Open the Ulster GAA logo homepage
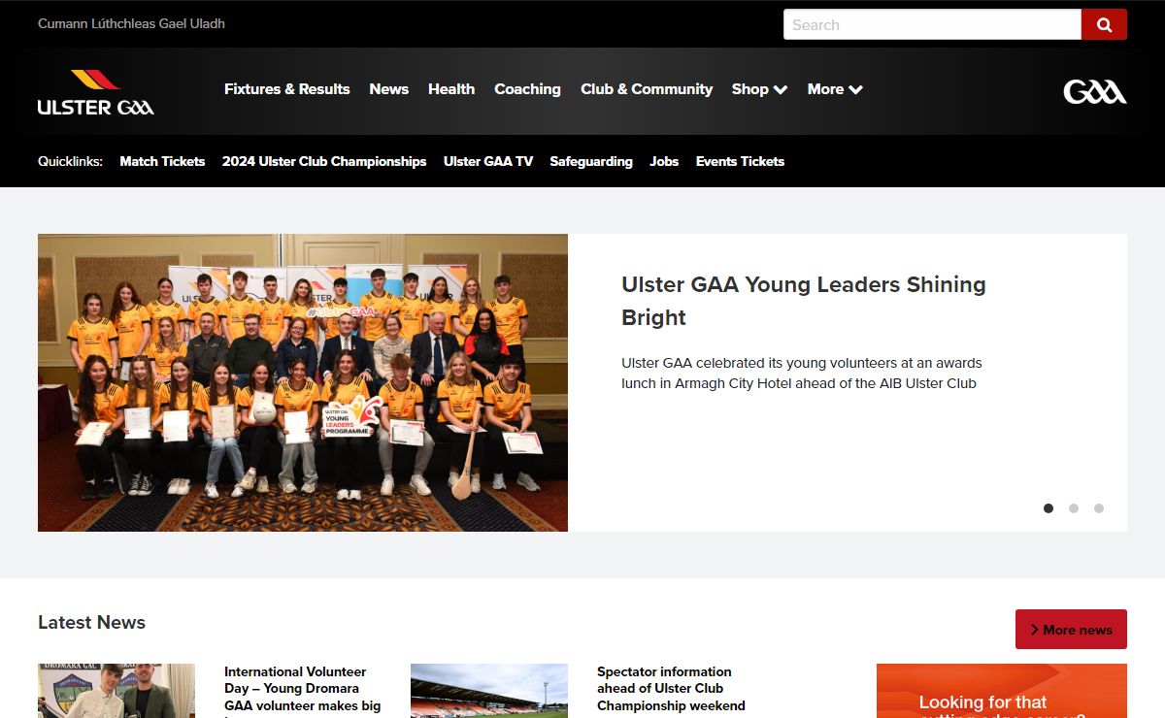Screen dimensions: 1165x718 tap(95, 93)
